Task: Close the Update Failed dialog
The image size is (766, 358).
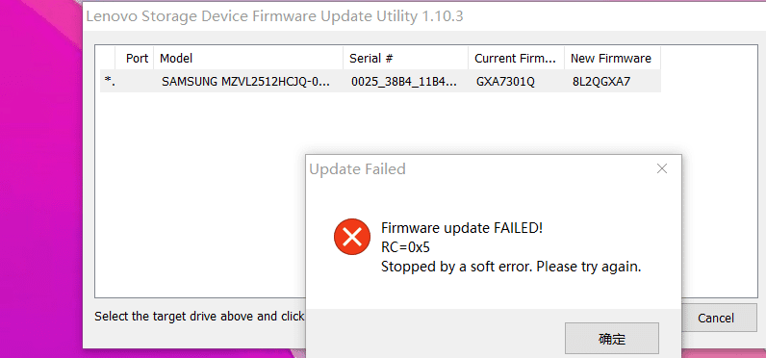Action: pyautogui.click(x=662, y=169)
